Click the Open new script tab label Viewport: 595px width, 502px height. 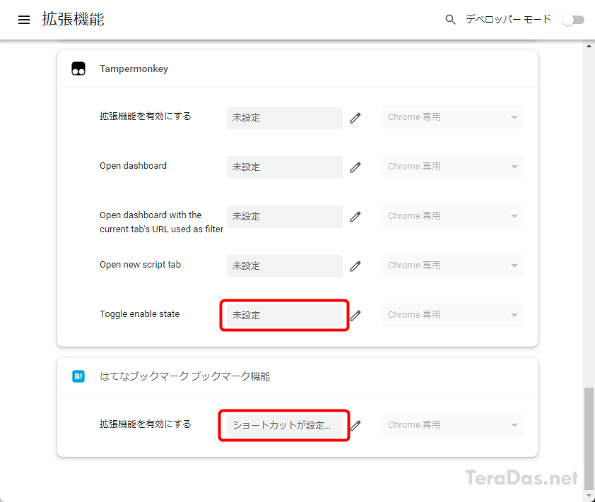[x=141, y=265]
